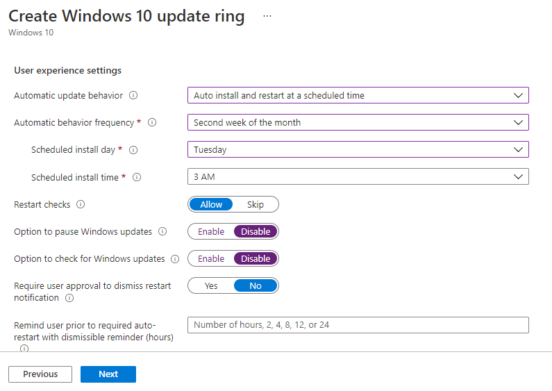The width and height of the screenshot is (552, 391).
Task: Show info for Scheduled install day
Action: (133, 150)
